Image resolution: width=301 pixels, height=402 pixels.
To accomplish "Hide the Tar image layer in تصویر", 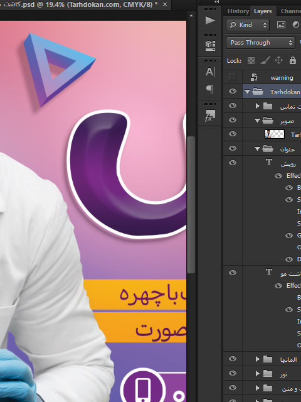I will [233, 134].
